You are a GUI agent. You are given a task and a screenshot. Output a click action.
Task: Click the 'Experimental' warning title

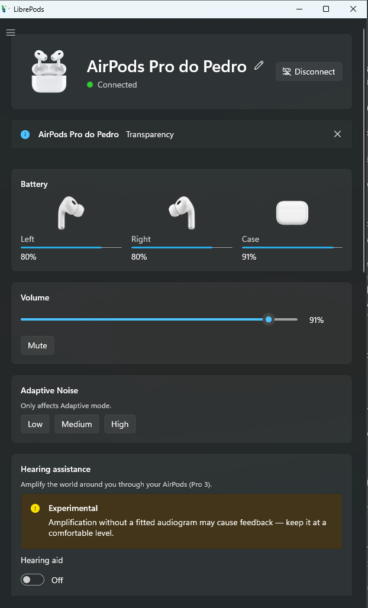pyautogui.click(x=73, y=509)
